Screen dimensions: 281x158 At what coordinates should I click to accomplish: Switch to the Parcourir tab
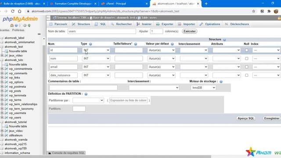(x=58, y=24)
